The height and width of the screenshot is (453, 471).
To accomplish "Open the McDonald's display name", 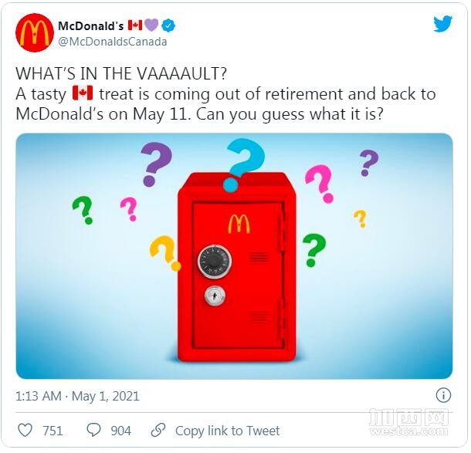I will [90, 25].
